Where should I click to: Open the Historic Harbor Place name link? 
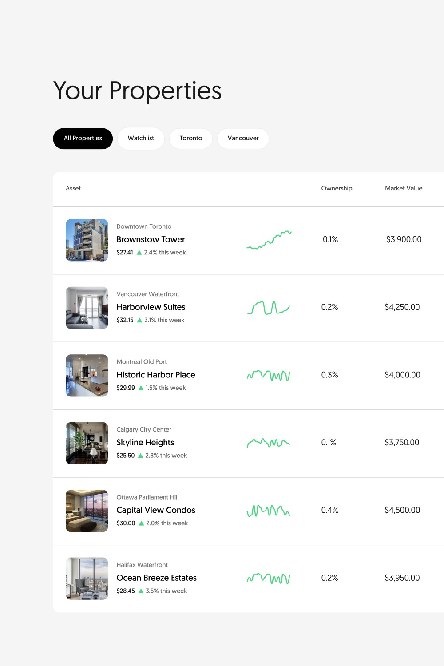point(156,375)
